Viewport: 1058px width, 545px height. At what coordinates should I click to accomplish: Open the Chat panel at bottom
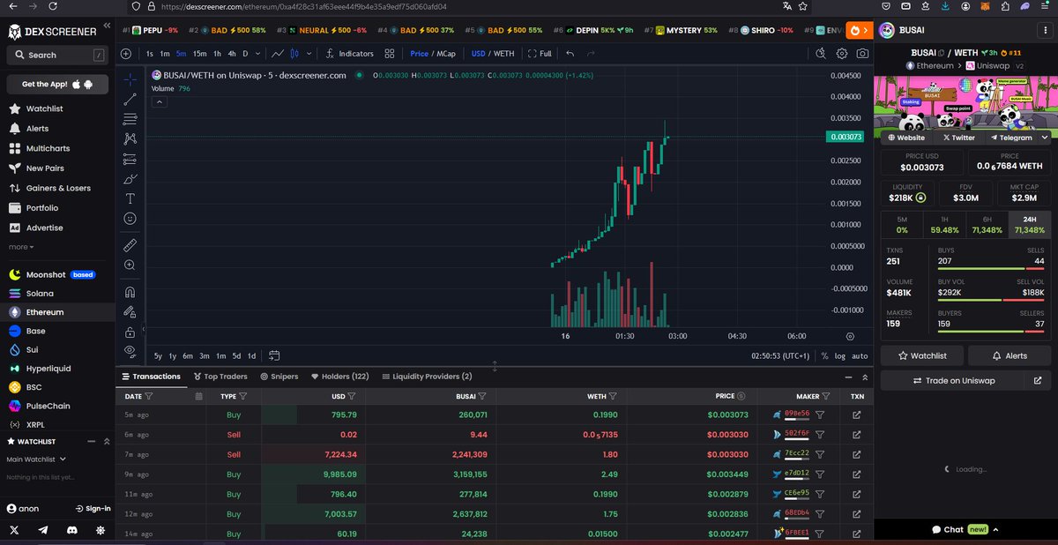click(x=965, y=529)
